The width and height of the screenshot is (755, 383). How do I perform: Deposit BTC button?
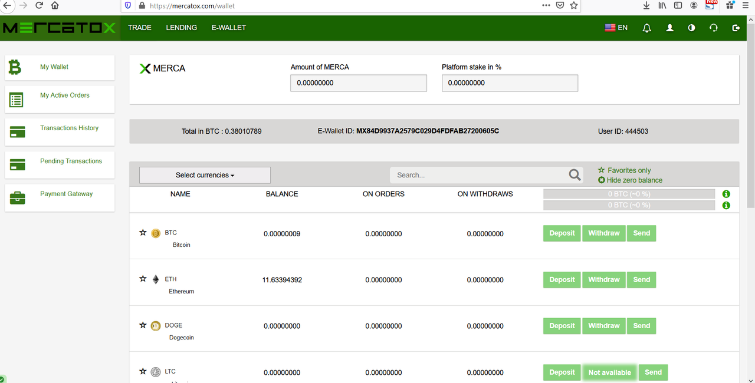coord(562,233)
